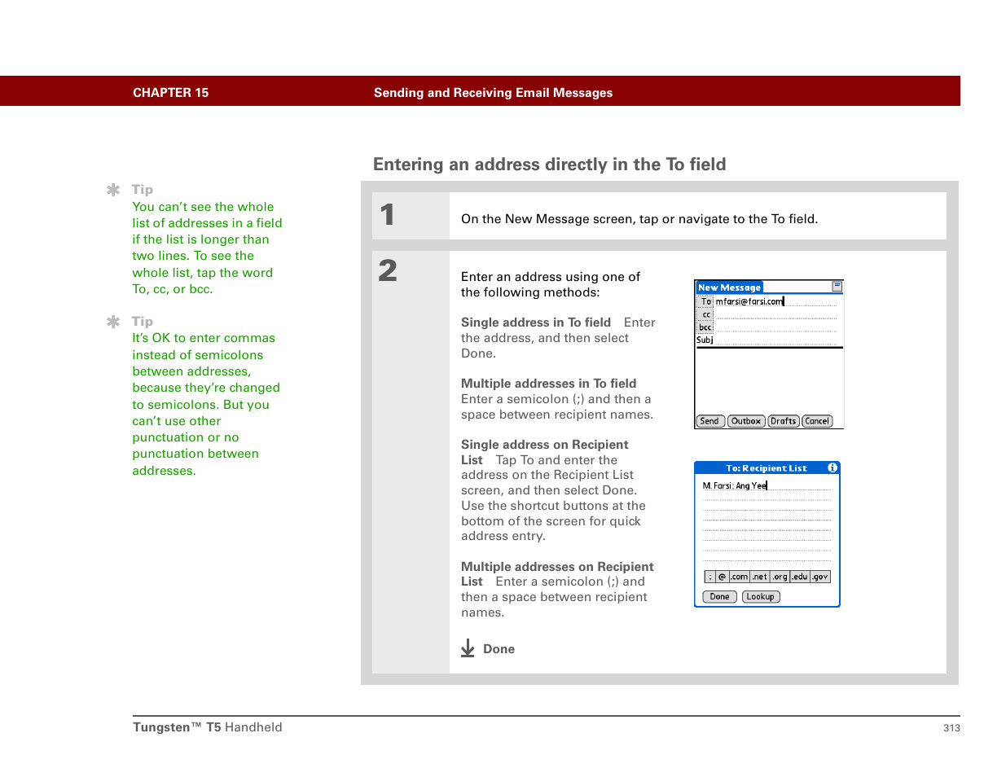Tap the To label in New Message

[705, 301]
